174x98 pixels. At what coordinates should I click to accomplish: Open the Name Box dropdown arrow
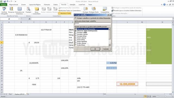[19, 19]
